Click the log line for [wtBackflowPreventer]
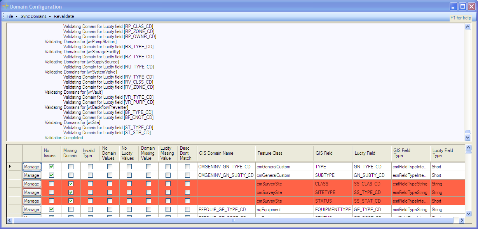Screen dimensions: 478x229 coord(86,107)
